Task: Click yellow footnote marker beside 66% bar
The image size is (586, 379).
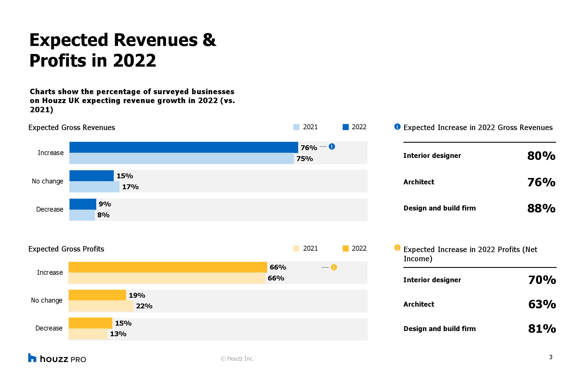Action: [x=334, y=267]
